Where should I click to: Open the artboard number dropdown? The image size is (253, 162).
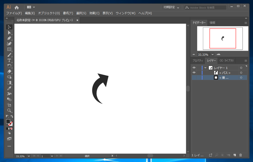coord(52,156)
